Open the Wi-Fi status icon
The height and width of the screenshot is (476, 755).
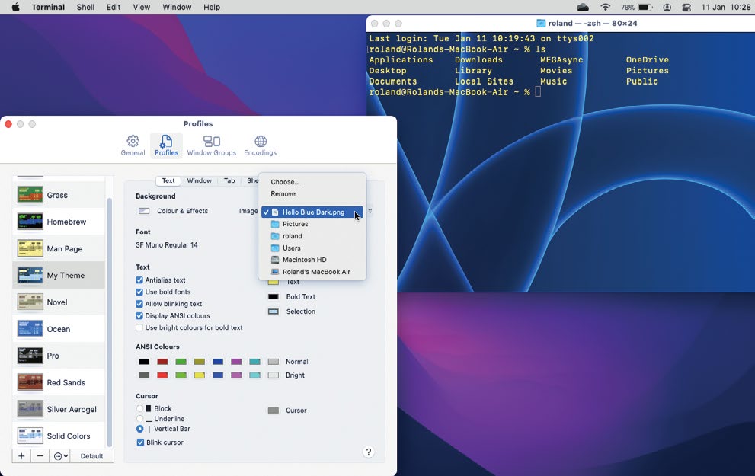pyautogui.click(x=605, y=7)
